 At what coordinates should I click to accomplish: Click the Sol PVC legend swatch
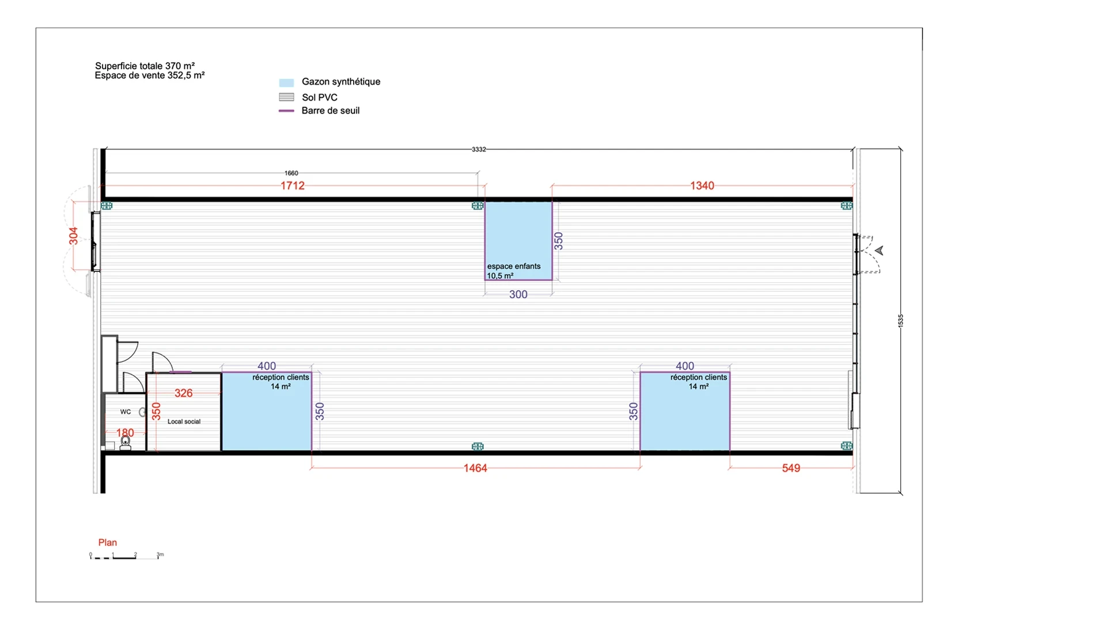[x=286, y=97]
